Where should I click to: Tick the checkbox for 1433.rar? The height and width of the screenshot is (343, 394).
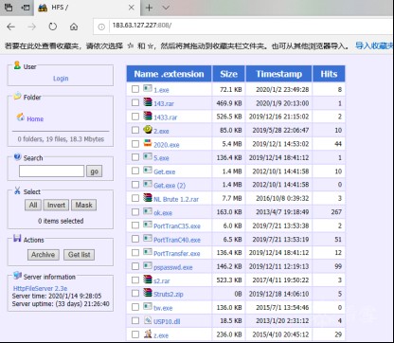(135, 117)
